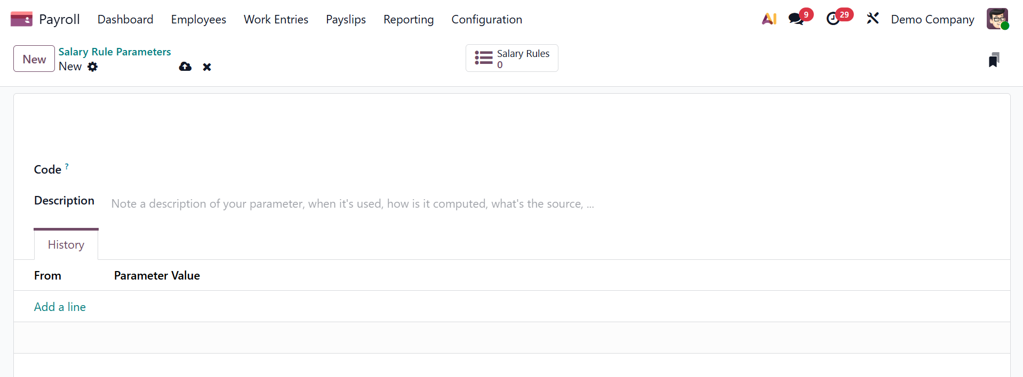Open the conversations chat bubble icon

pyautogui.click(x=796, y=19)
